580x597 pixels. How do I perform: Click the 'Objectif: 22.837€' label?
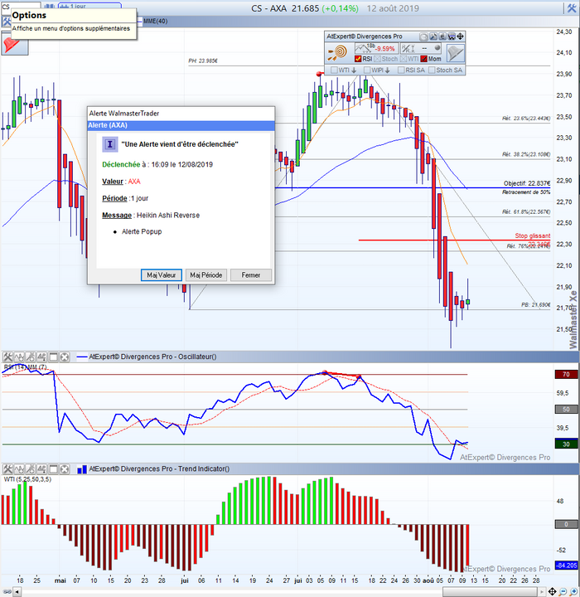(527, 183)
